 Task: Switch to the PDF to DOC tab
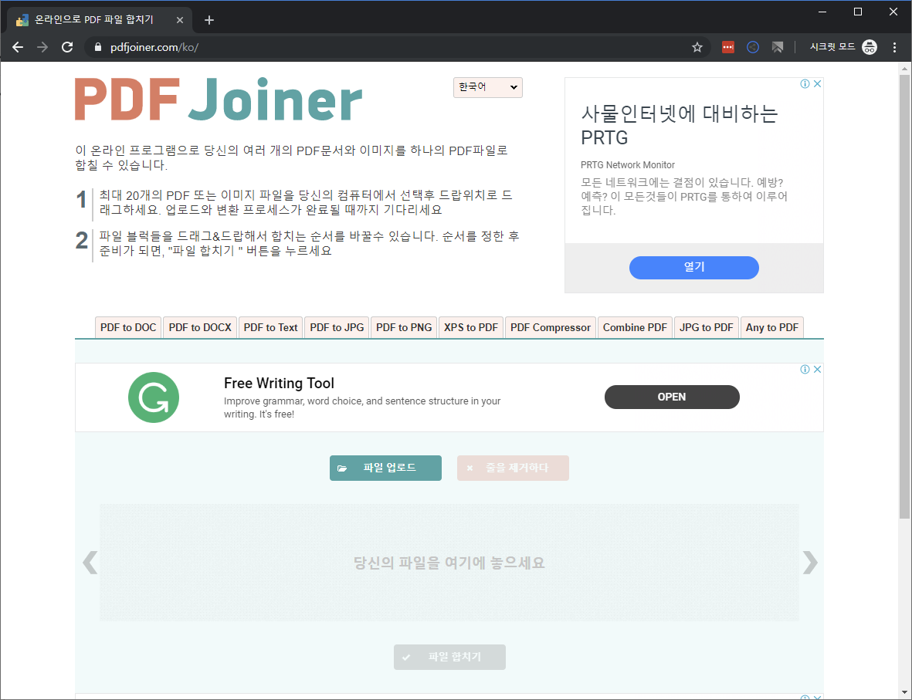[128, 327]
